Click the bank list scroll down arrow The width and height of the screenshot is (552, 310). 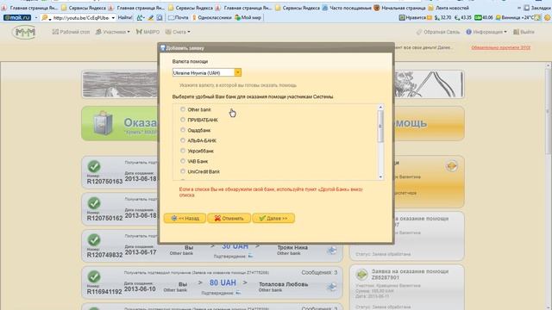[380, 177]
